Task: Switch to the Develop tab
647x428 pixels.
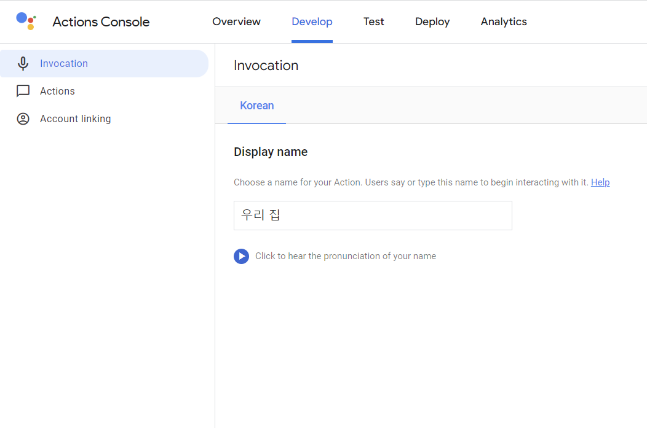Action: pos(312,21)
